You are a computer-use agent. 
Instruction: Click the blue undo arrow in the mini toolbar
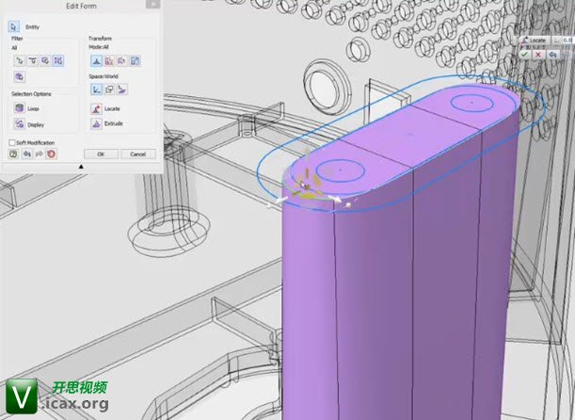pos(552,55)
